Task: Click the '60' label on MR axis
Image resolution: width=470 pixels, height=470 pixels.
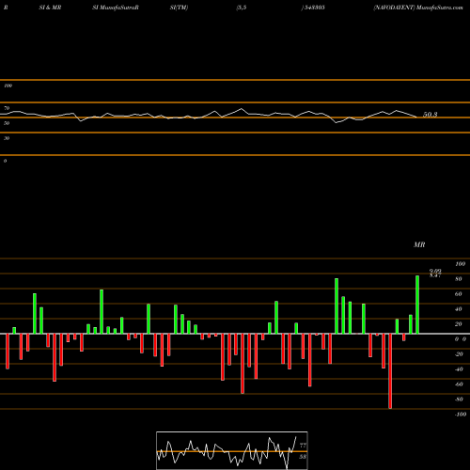Action: 459,294
